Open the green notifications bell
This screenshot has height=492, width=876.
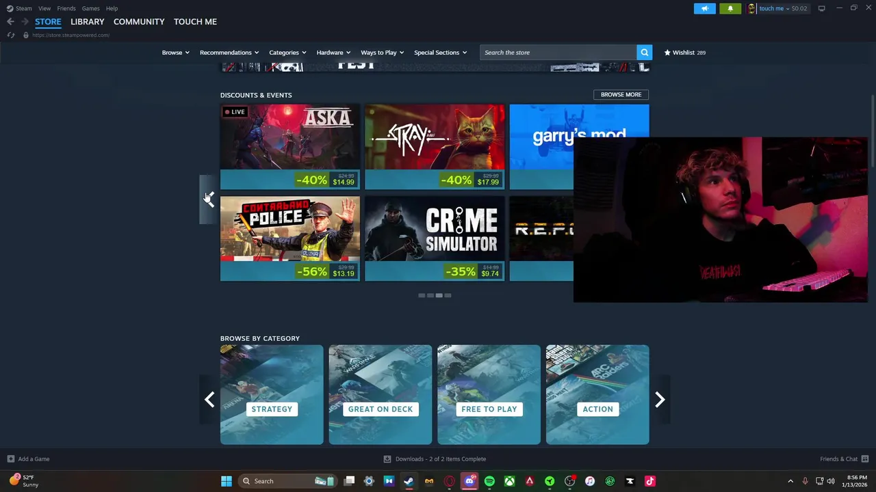point(730,8)
